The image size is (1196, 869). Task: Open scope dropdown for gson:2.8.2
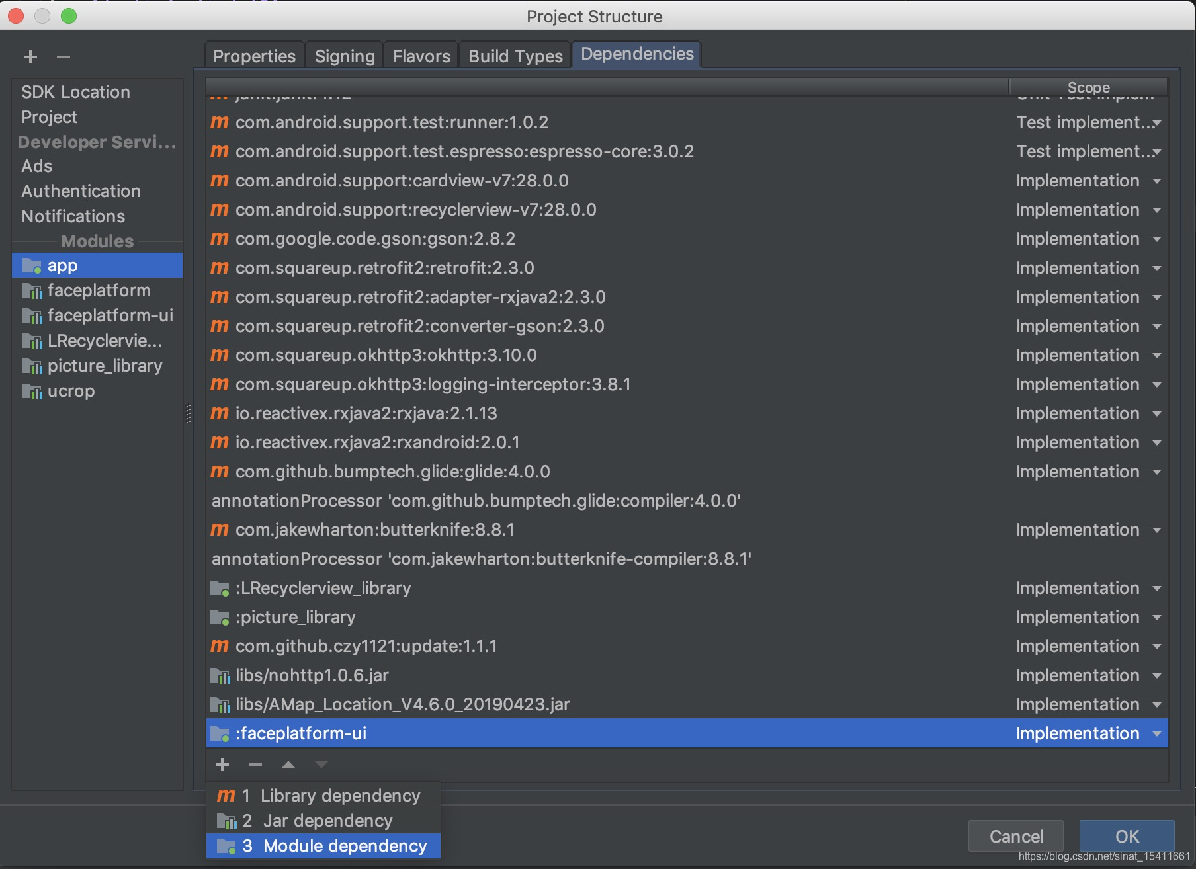[1156, 239]
